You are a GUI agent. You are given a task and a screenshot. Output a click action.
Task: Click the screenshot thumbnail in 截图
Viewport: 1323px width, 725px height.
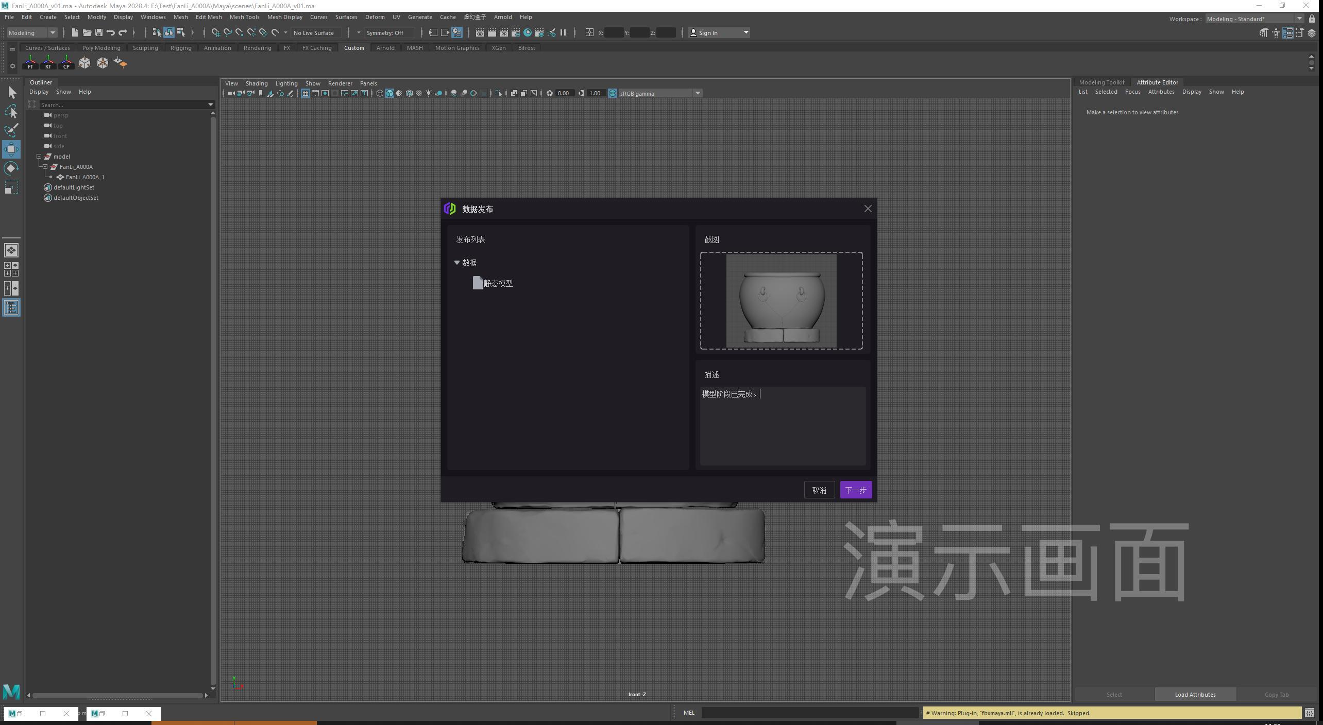point(781,301)
